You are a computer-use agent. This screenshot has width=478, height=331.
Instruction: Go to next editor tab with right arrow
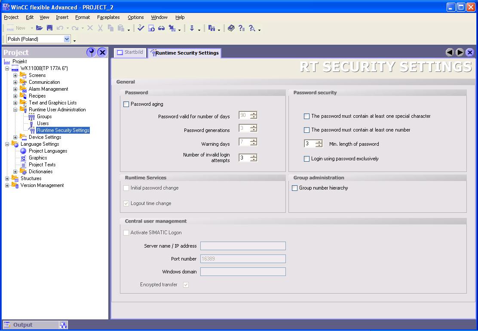460,52
